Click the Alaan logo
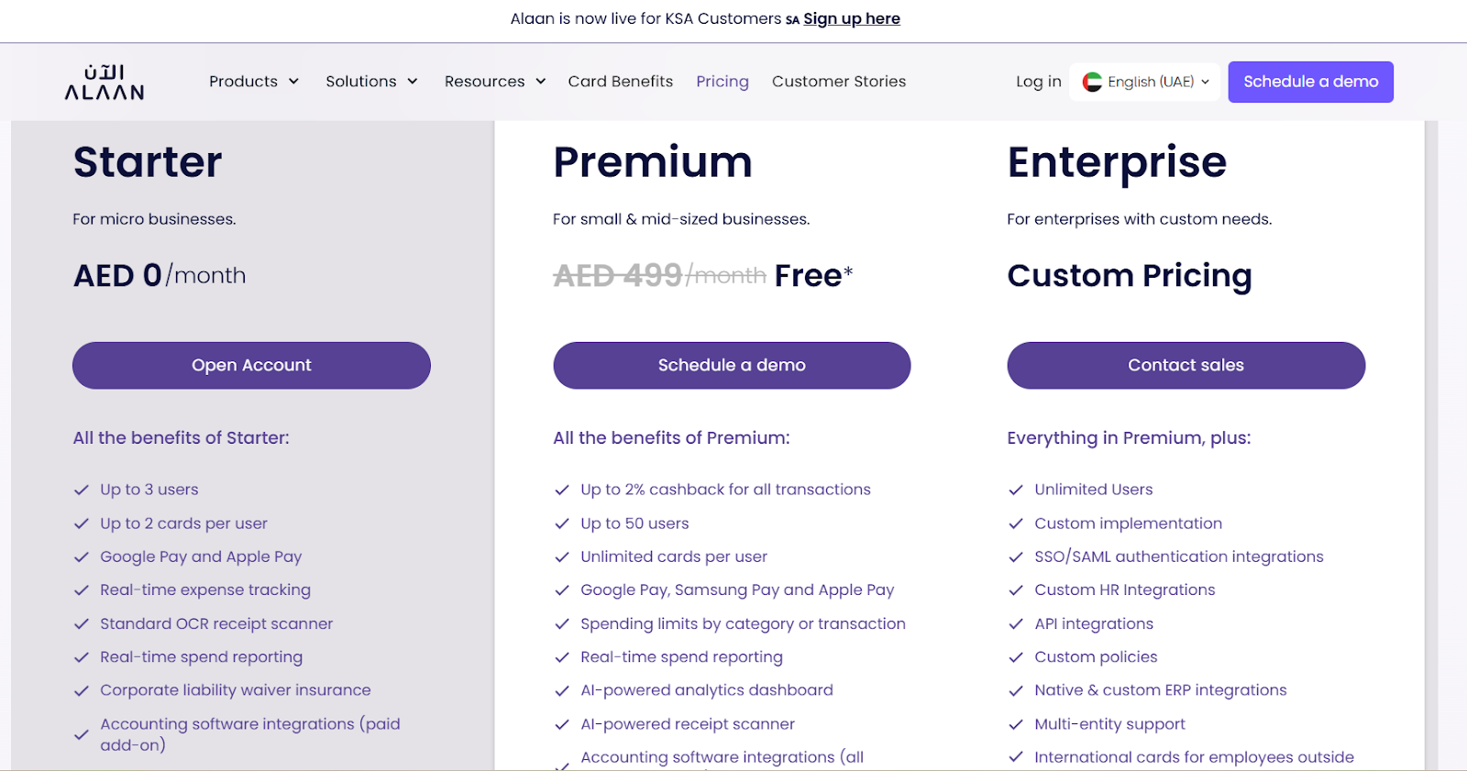The height and width of the screenshot is (771, 1467). (x=105, y=82)
